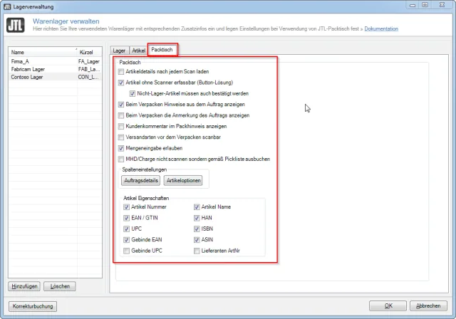Toggle HAN checkbox

[x=197, y=218]
